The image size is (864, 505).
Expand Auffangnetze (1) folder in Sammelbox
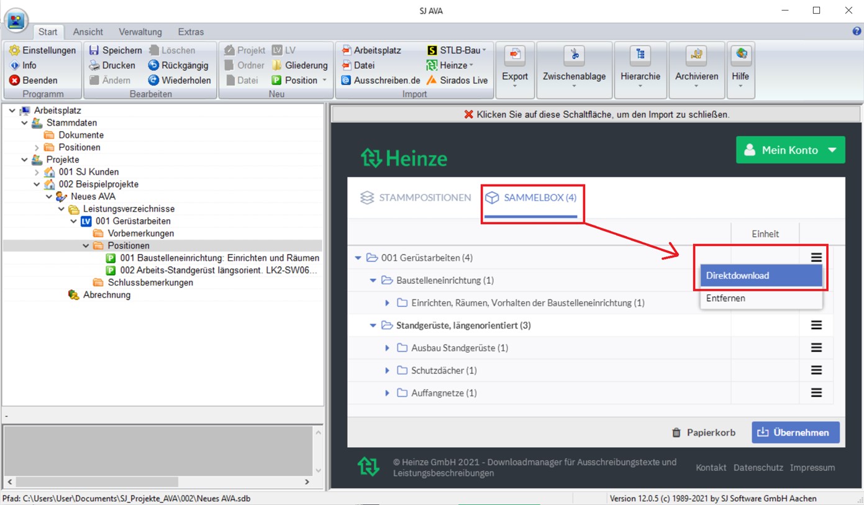(387, 393)
